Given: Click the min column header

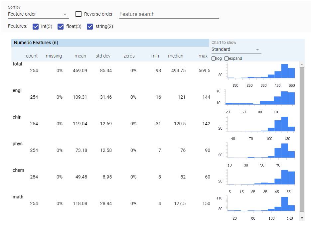Looking at the screenshot, I should click(x=155, y=56).
